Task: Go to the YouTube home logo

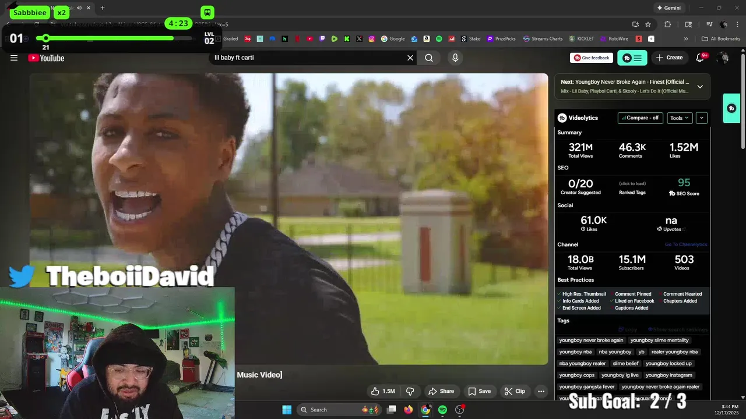Action: (x=46, y=58)
